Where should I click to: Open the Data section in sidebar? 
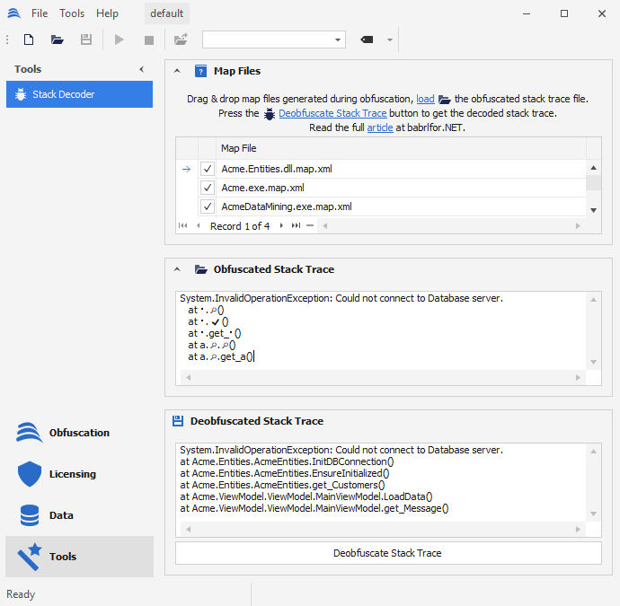click(x=61, y=515)
